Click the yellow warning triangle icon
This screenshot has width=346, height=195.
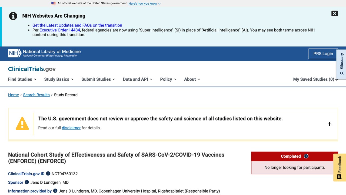click(22, 123)
